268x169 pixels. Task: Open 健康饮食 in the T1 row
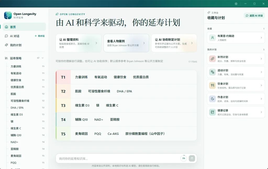(120, 77)
